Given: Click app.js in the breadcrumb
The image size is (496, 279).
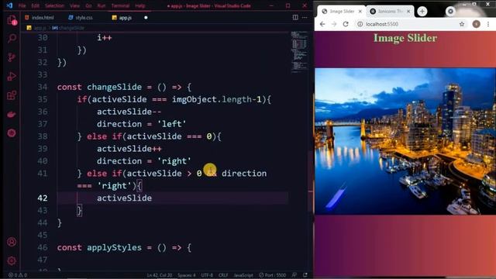Looking at the screenshot, I should (x=40, y=28).
